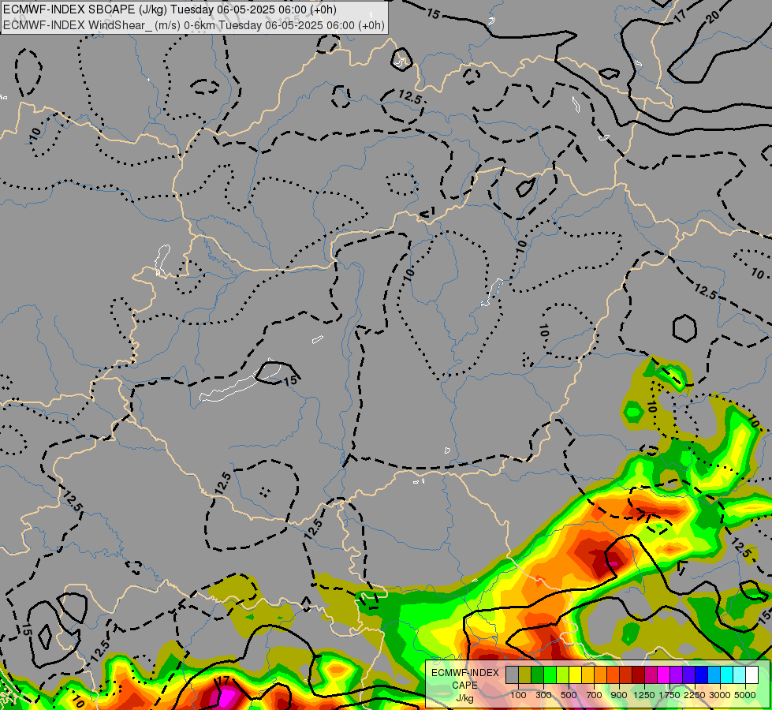772x710 pixels.
Task: Select the pure blue swatch right of 2250 tick
Action: click(702, 675)
